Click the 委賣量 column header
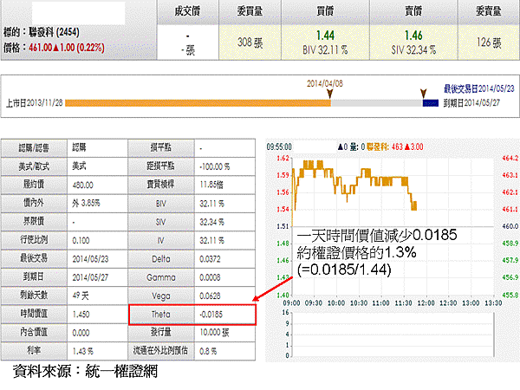 [489, 12]
